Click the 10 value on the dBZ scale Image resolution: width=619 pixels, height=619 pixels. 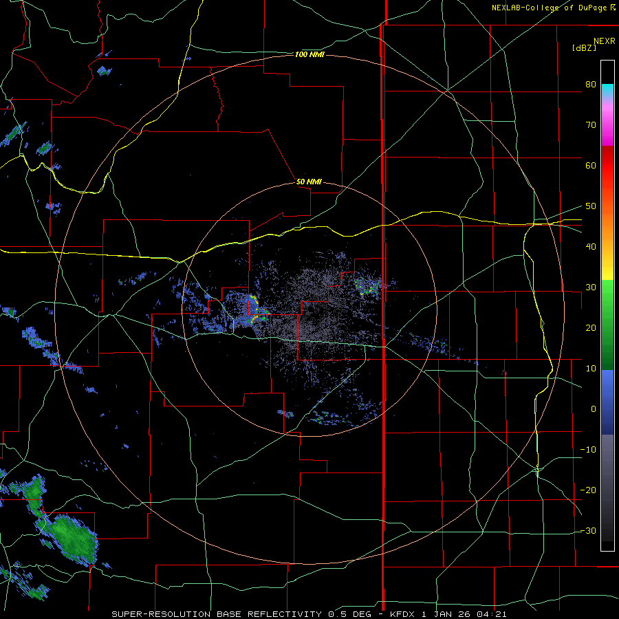tap(591, 369)
